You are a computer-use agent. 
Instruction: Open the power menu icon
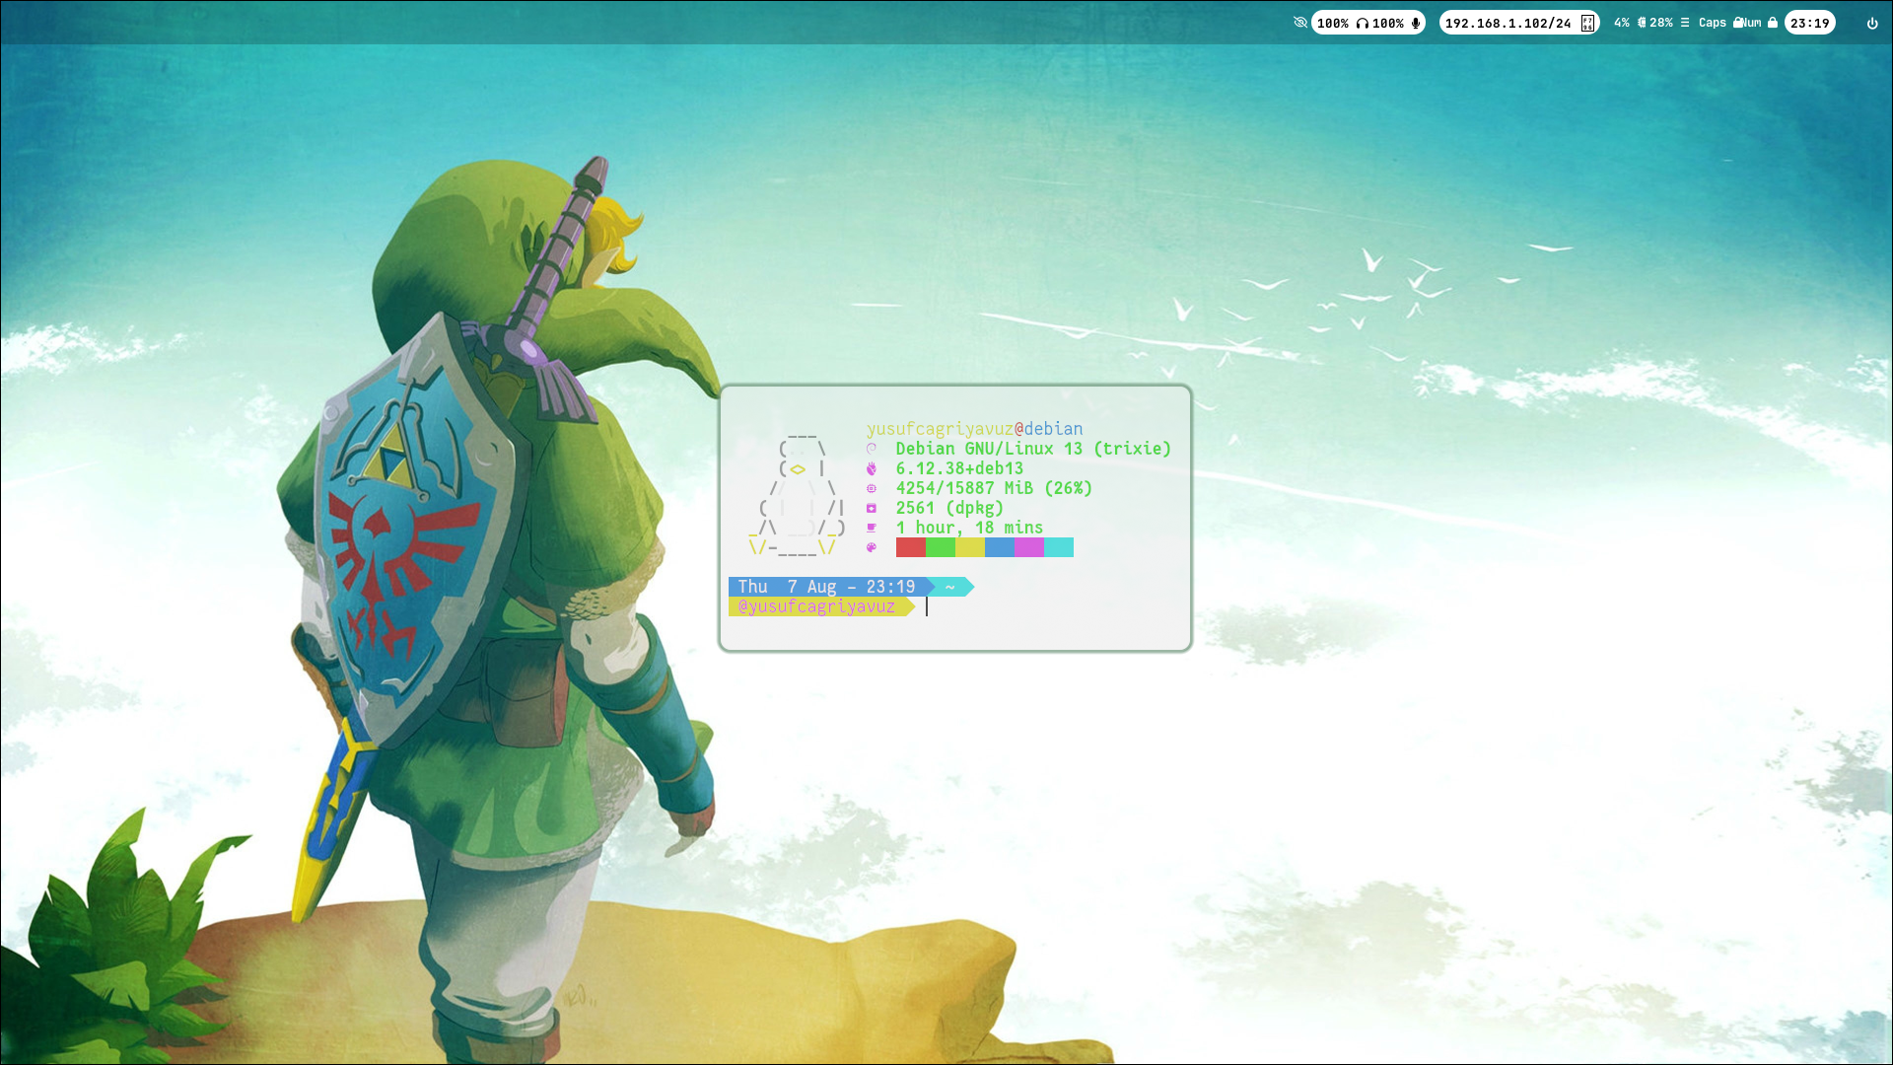1872,24
